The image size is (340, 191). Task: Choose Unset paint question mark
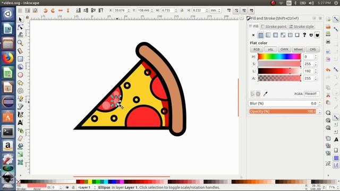coord(304,35)
